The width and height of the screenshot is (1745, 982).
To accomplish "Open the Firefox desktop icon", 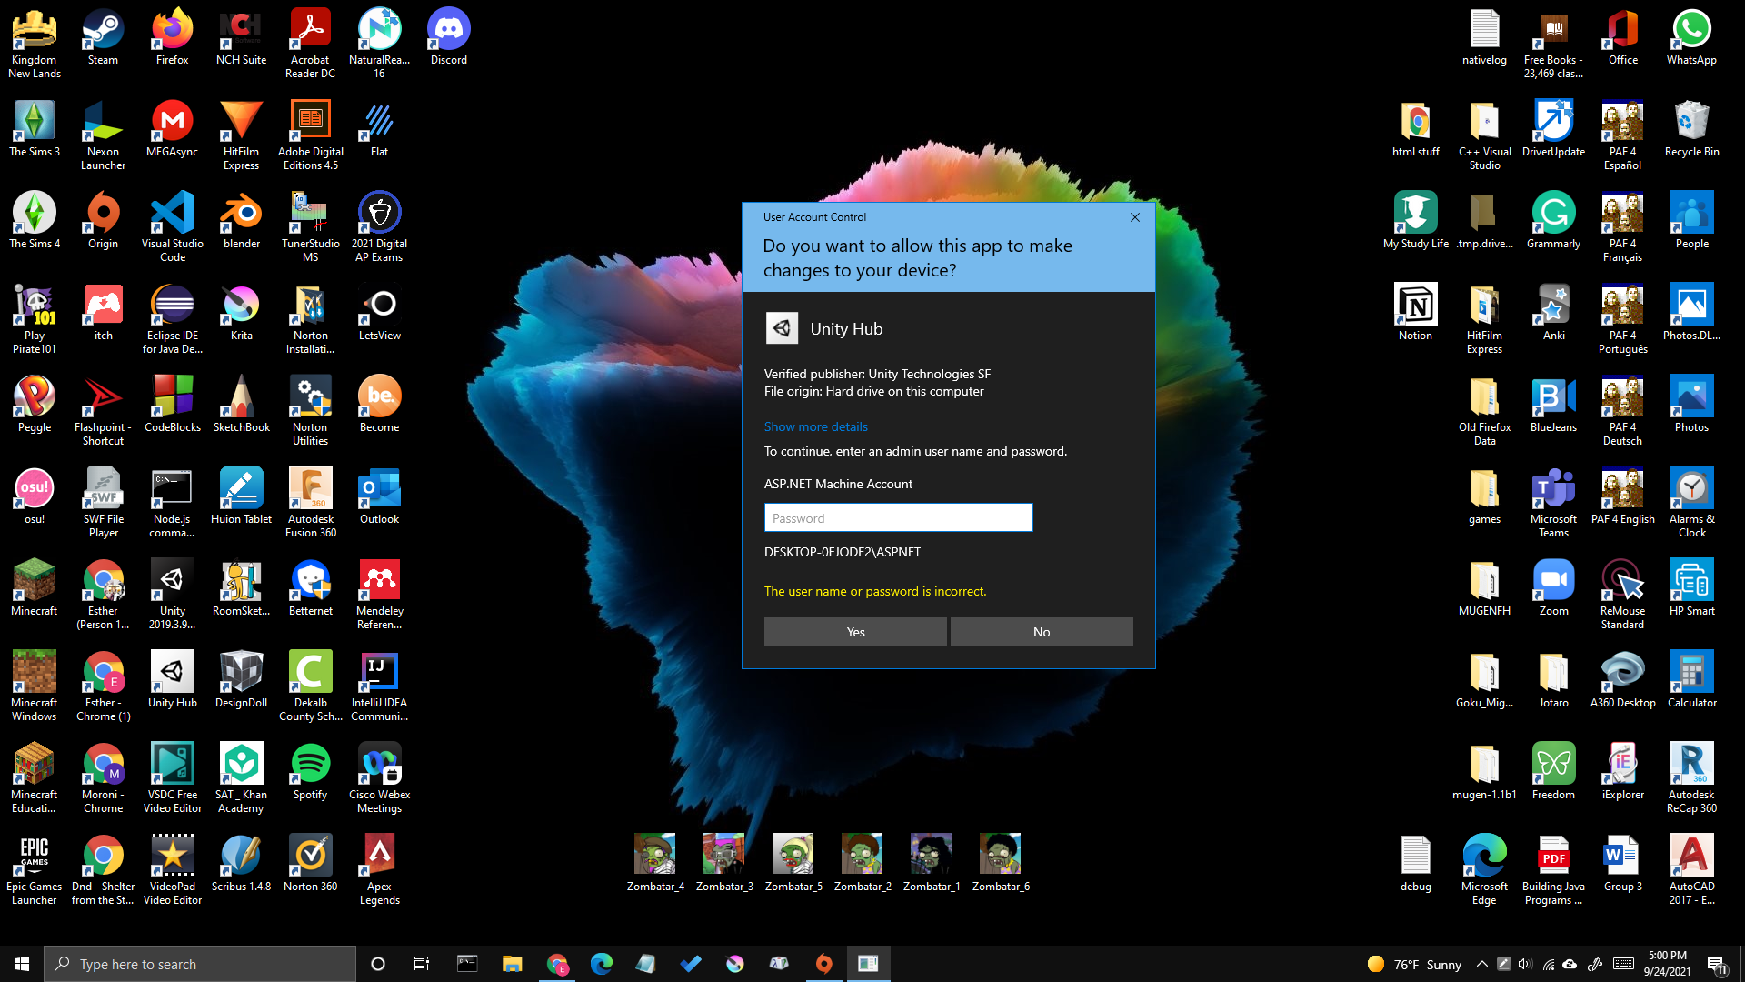I will (172, 37).
